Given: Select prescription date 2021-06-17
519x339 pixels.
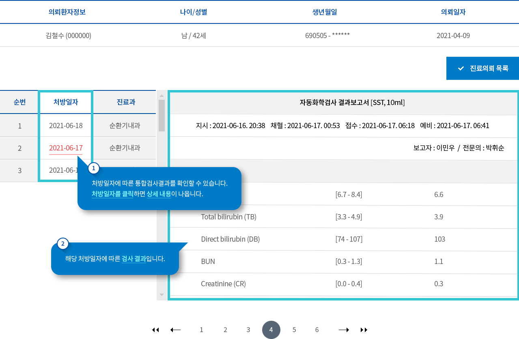Looking at the screenshot, I should [x=66, y=148].
